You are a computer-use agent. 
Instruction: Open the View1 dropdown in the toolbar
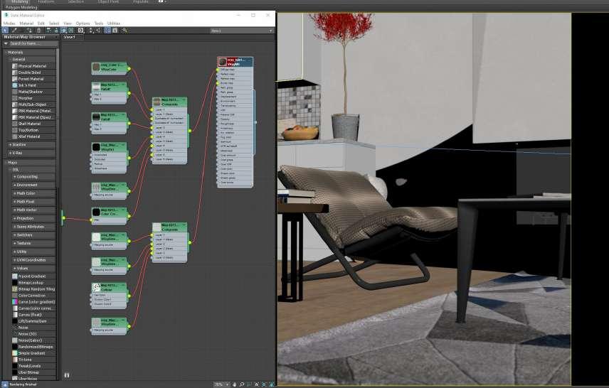point(242,31)
